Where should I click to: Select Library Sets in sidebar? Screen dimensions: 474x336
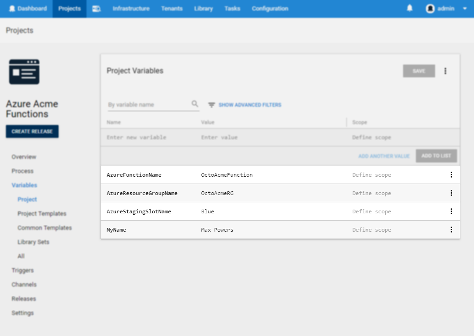(33, 242)
